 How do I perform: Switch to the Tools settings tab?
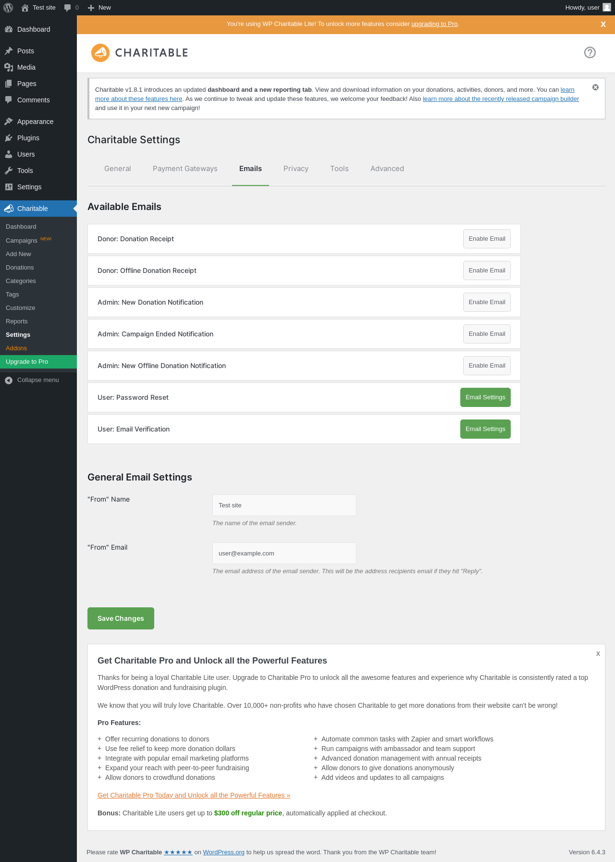[339, 169]
